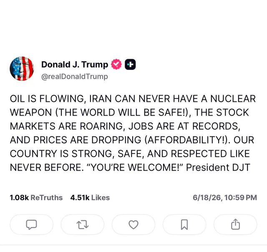This screenshot has height=252, width=267.
Task: Bookmark this post
Action: click(184, 224)
